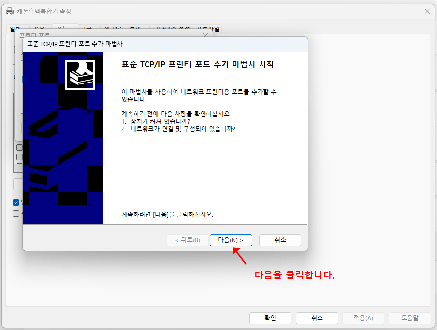Click the 다음(N) button in the wizard

[x=231, y=240]
